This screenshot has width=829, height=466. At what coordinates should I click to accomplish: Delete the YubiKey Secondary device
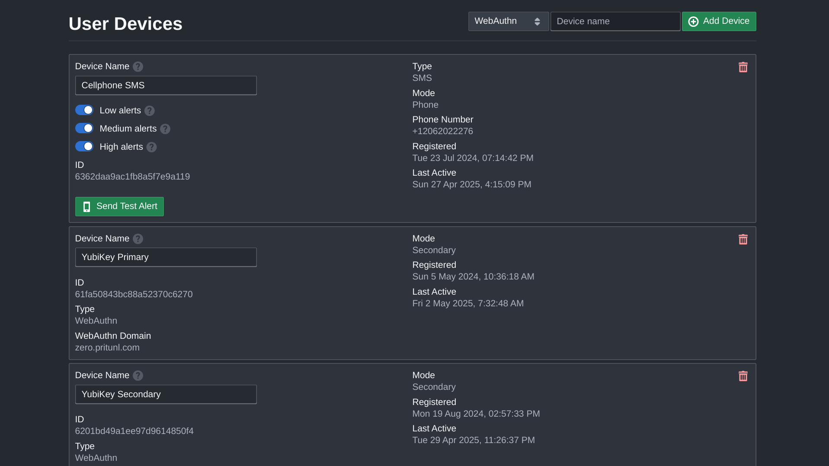[743, 376]
